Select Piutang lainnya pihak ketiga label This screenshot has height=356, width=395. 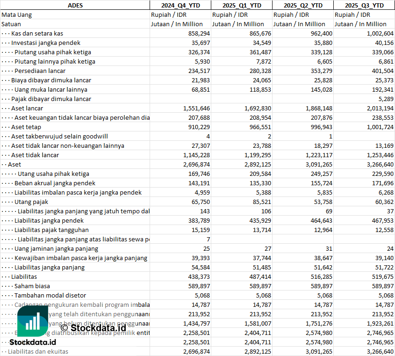55,61
